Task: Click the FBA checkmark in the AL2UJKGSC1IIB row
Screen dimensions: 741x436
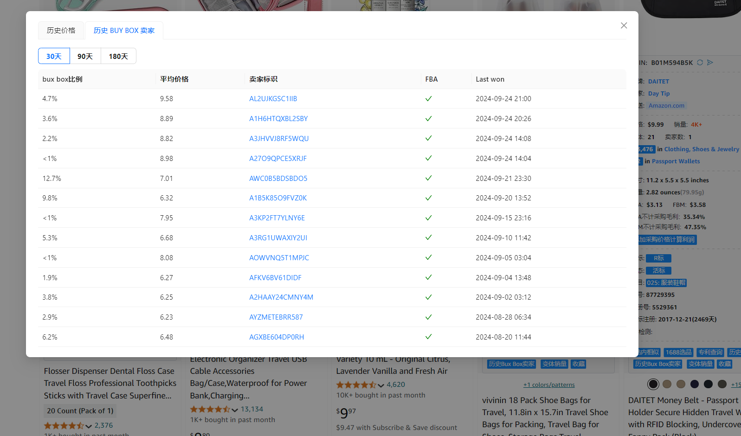Action: click(428, 99)
